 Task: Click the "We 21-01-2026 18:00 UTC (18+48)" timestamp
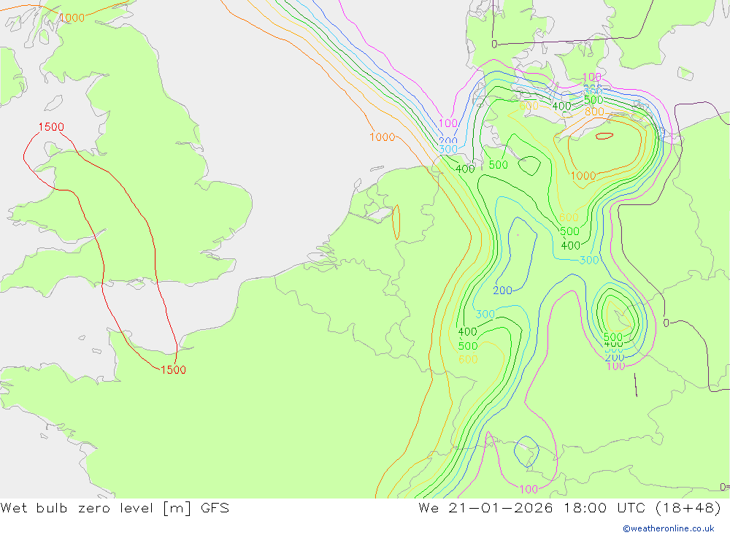pyautogui.click(x=570, y=508)
